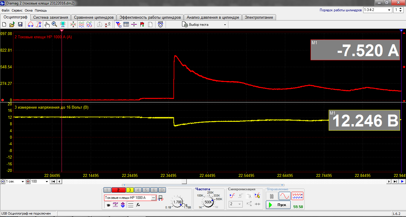The image size is (406, 217).
Task: Activate the hand pan tool
Action: pyautogui.click(x=47, y=25)
